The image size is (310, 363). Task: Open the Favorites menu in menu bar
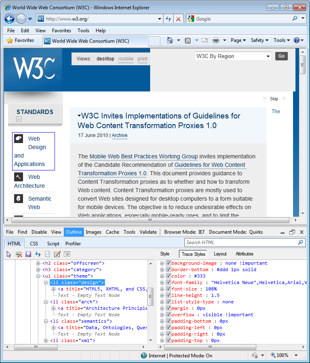point(61,31)
